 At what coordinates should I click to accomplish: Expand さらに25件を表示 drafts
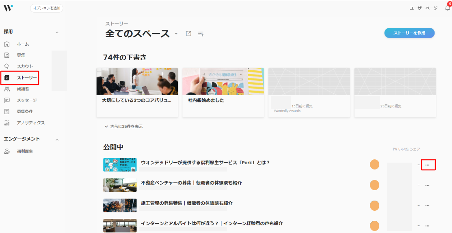pos(123,127)
